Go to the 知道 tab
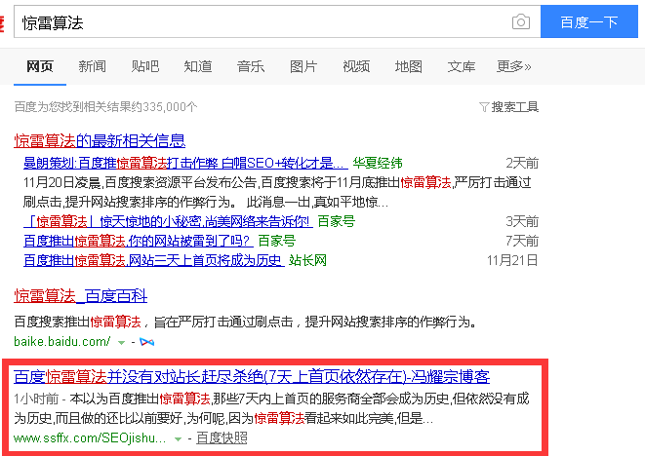 (x=198, y=66)
